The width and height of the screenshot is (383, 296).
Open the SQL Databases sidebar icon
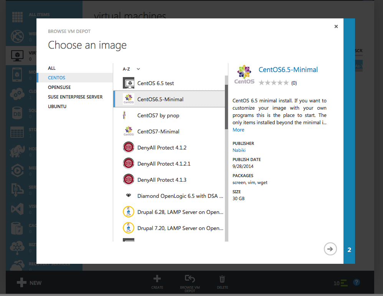(x=17, y=113)
